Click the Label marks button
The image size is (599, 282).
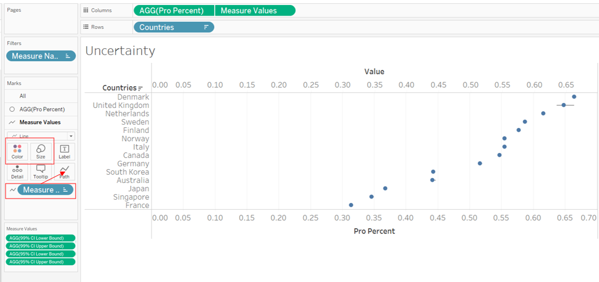pos(65,151)
